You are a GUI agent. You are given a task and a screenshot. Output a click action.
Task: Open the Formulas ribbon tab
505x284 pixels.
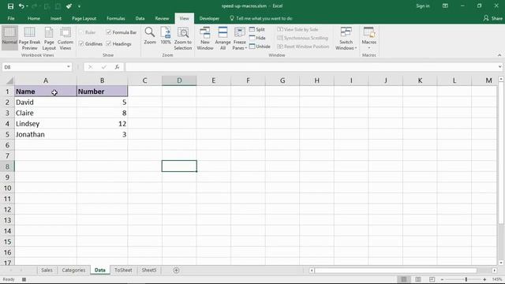[116, 18]
